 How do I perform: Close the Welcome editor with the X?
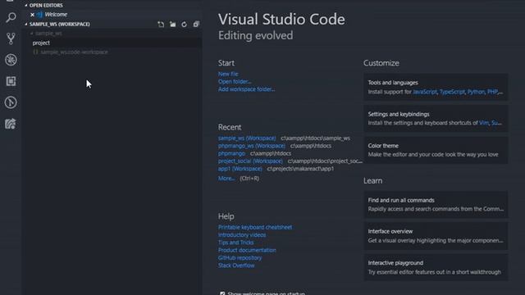click(32, 15)
